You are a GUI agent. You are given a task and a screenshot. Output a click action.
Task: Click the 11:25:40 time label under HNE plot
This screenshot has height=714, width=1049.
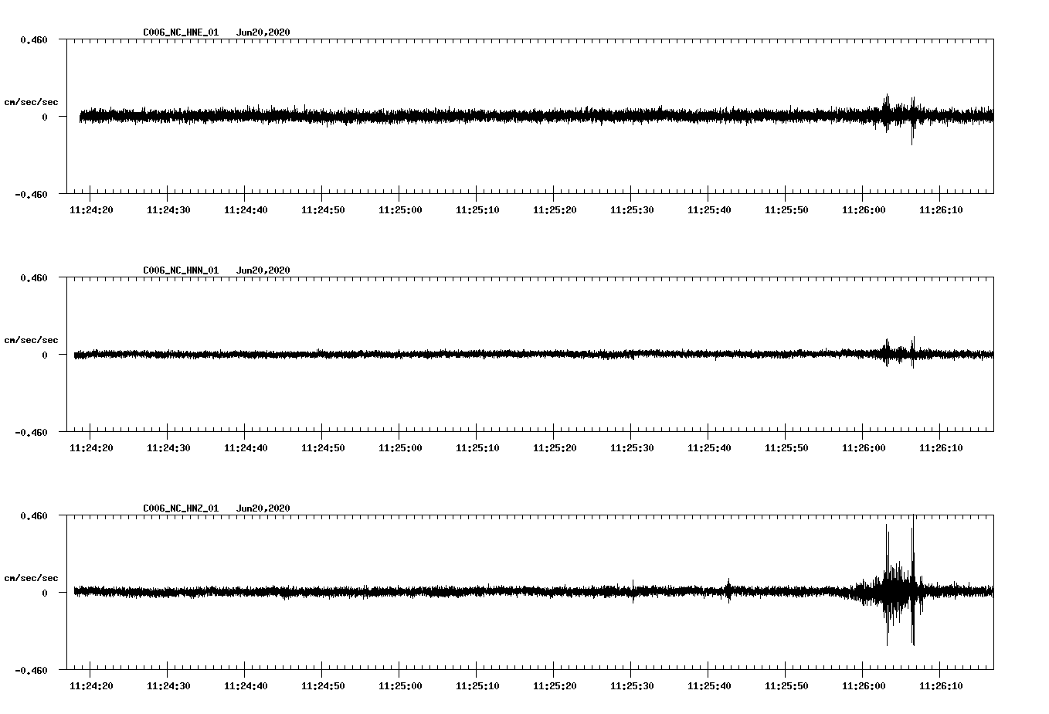709,210
